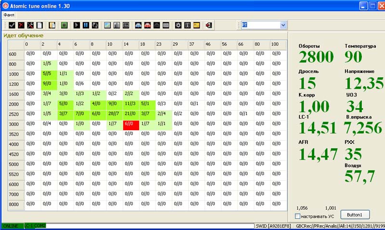Click the Обороты value 2800

(316, 57)
